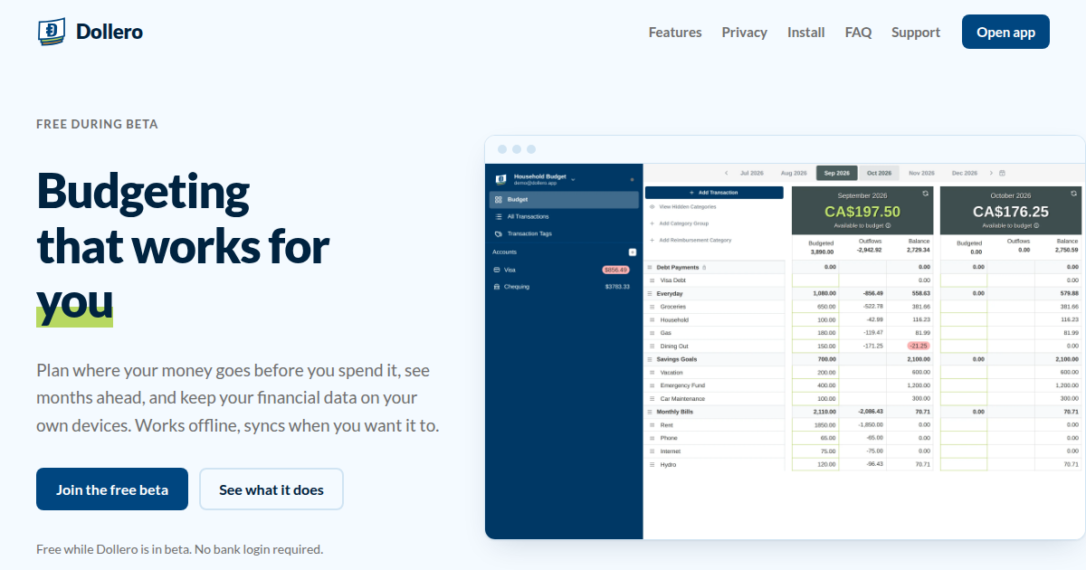Select the Oct 2026 month tab
Screen dimensions: 1086x570
coord(879,173)
